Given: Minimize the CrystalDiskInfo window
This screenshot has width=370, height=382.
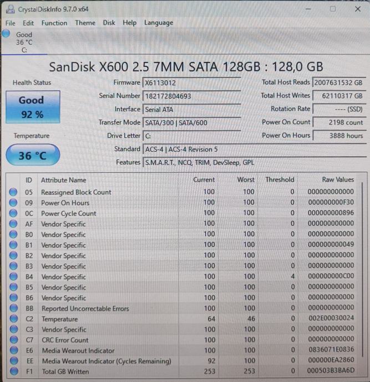Looking at the screenshot, I should 308,9.
